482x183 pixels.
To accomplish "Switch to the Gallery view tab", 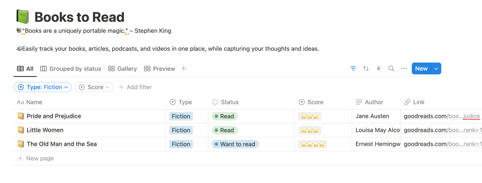I will [x=122, y=69].
